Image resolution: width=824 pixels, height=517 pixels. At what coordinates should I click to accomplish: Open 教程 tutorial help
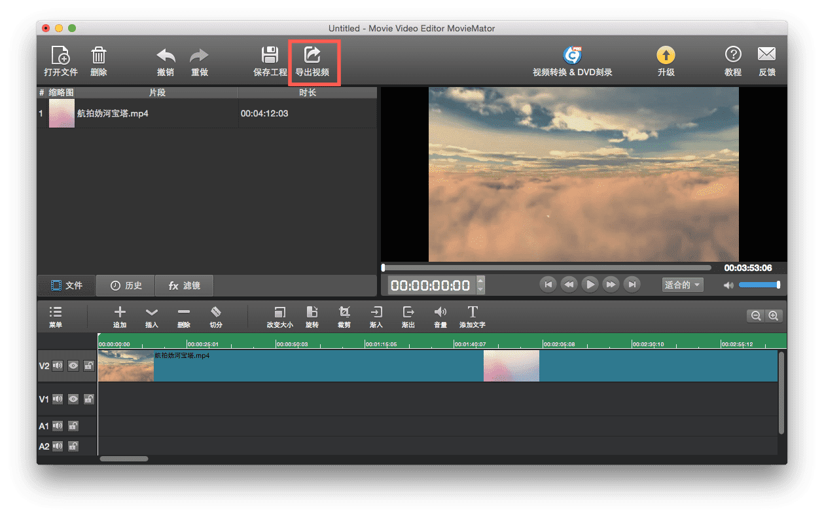(733, 62)
